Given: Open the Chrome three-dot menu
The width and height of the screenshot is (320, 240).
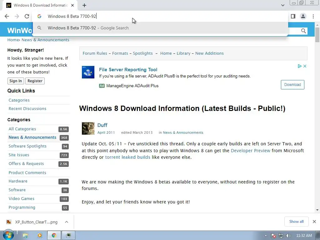Looking at the screenshot, I should (313, 16).
